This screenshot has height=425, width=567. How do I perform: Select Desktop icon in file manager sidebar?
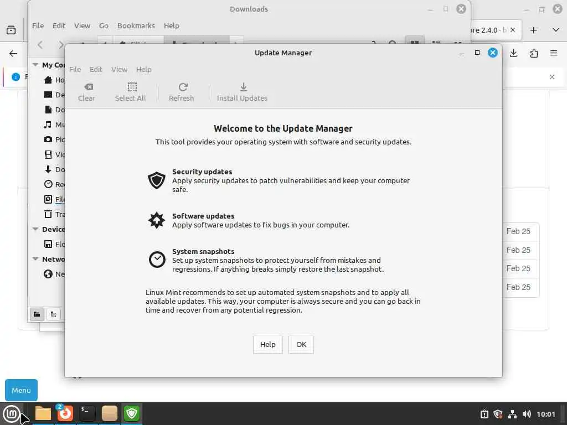pyautogui.click(x=48, y=95)
